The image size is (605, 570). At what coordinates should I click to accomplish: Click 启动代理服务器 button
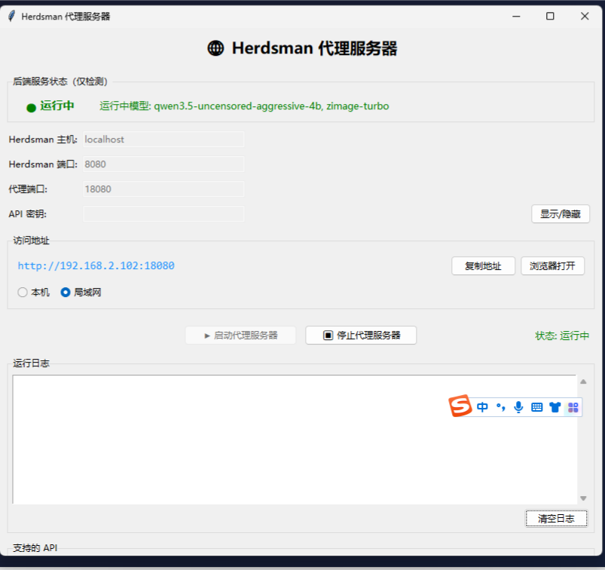[241, 336]
